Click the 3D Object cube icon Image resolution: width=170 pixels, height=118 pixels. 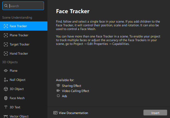pyautogui.click(x=6, y=89)
